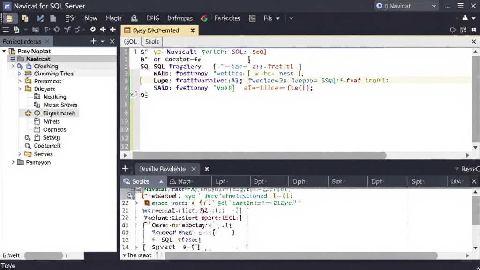Click the green new document icon
The image size is (480, 270).
click(16, 30)
